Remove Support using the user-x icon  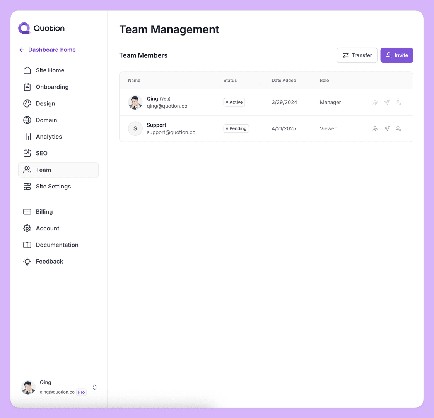[398, 128]
